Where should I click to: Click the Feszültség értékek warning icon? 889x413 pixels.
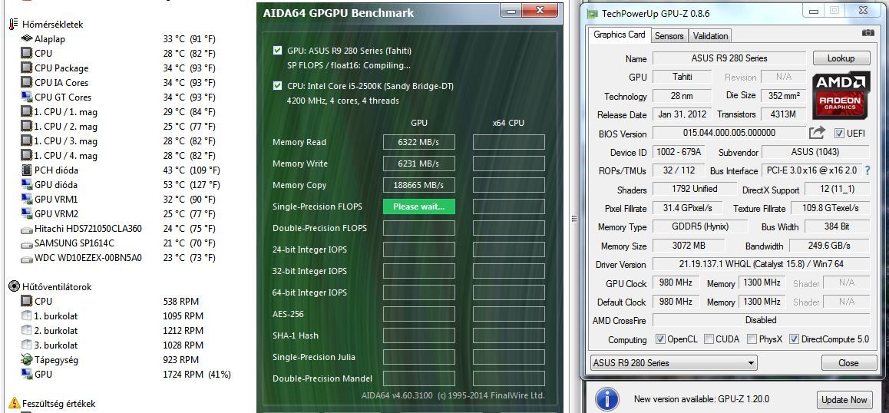click(14, 403)
